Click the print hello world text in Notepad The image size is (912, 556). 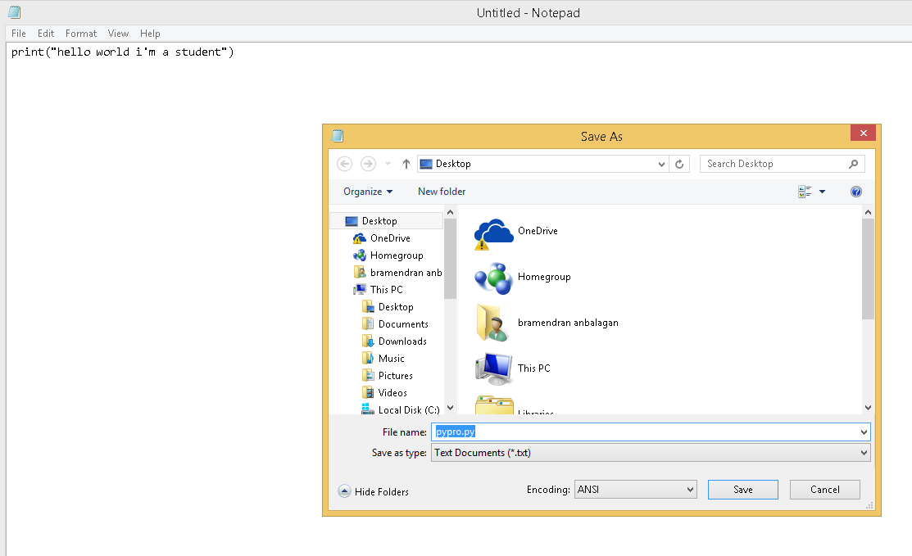[x=123, y=52]
